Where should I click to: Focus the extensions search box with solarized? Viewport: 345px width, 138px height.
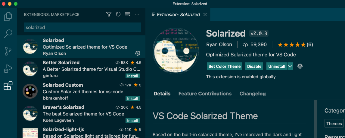[82, 27]
